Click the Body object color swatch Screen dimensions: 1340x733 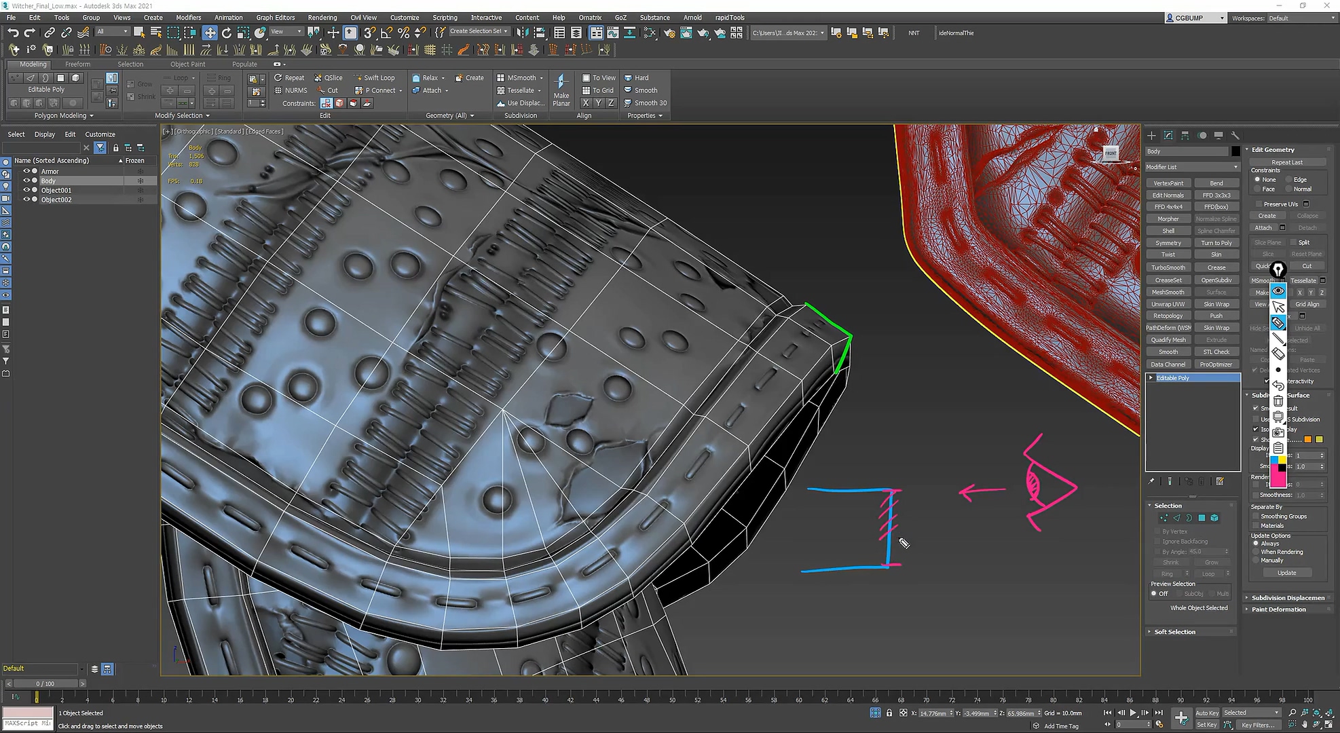point(1235,151)
